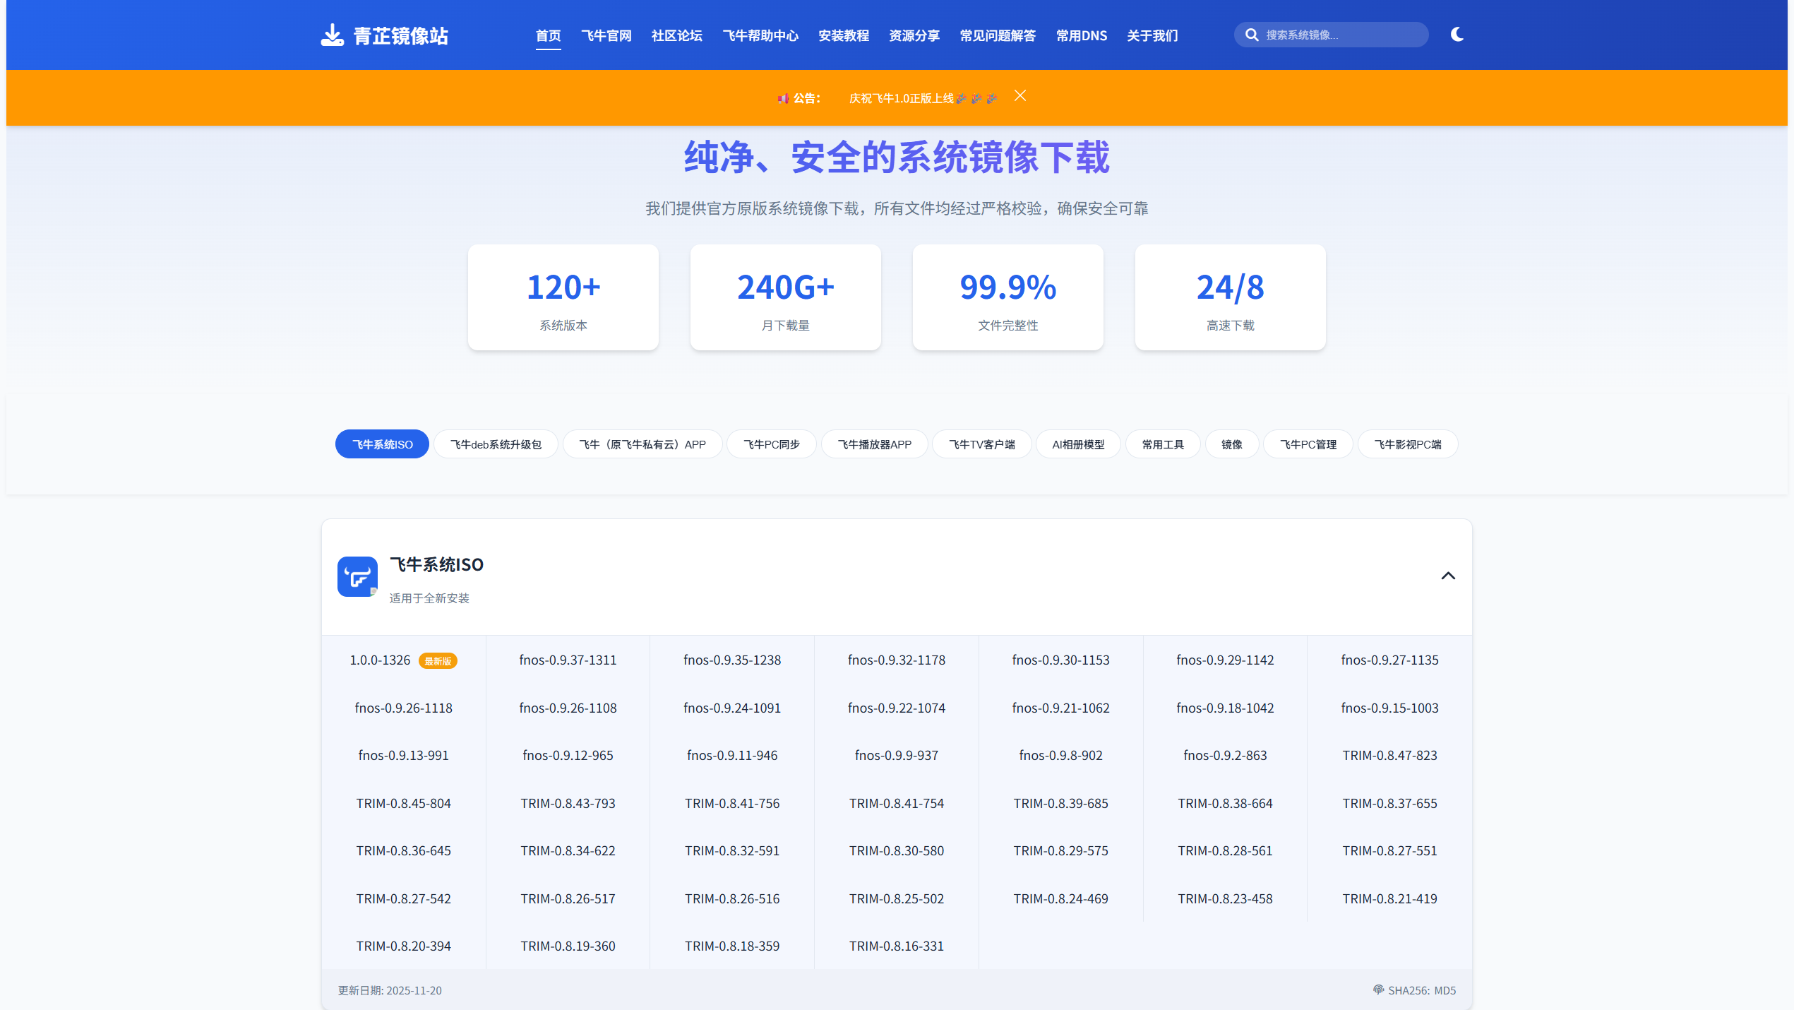This screenshot has width=1794, height=1010.
Task: Download version 1.0.0-1326 latest release
Action: 380,660
